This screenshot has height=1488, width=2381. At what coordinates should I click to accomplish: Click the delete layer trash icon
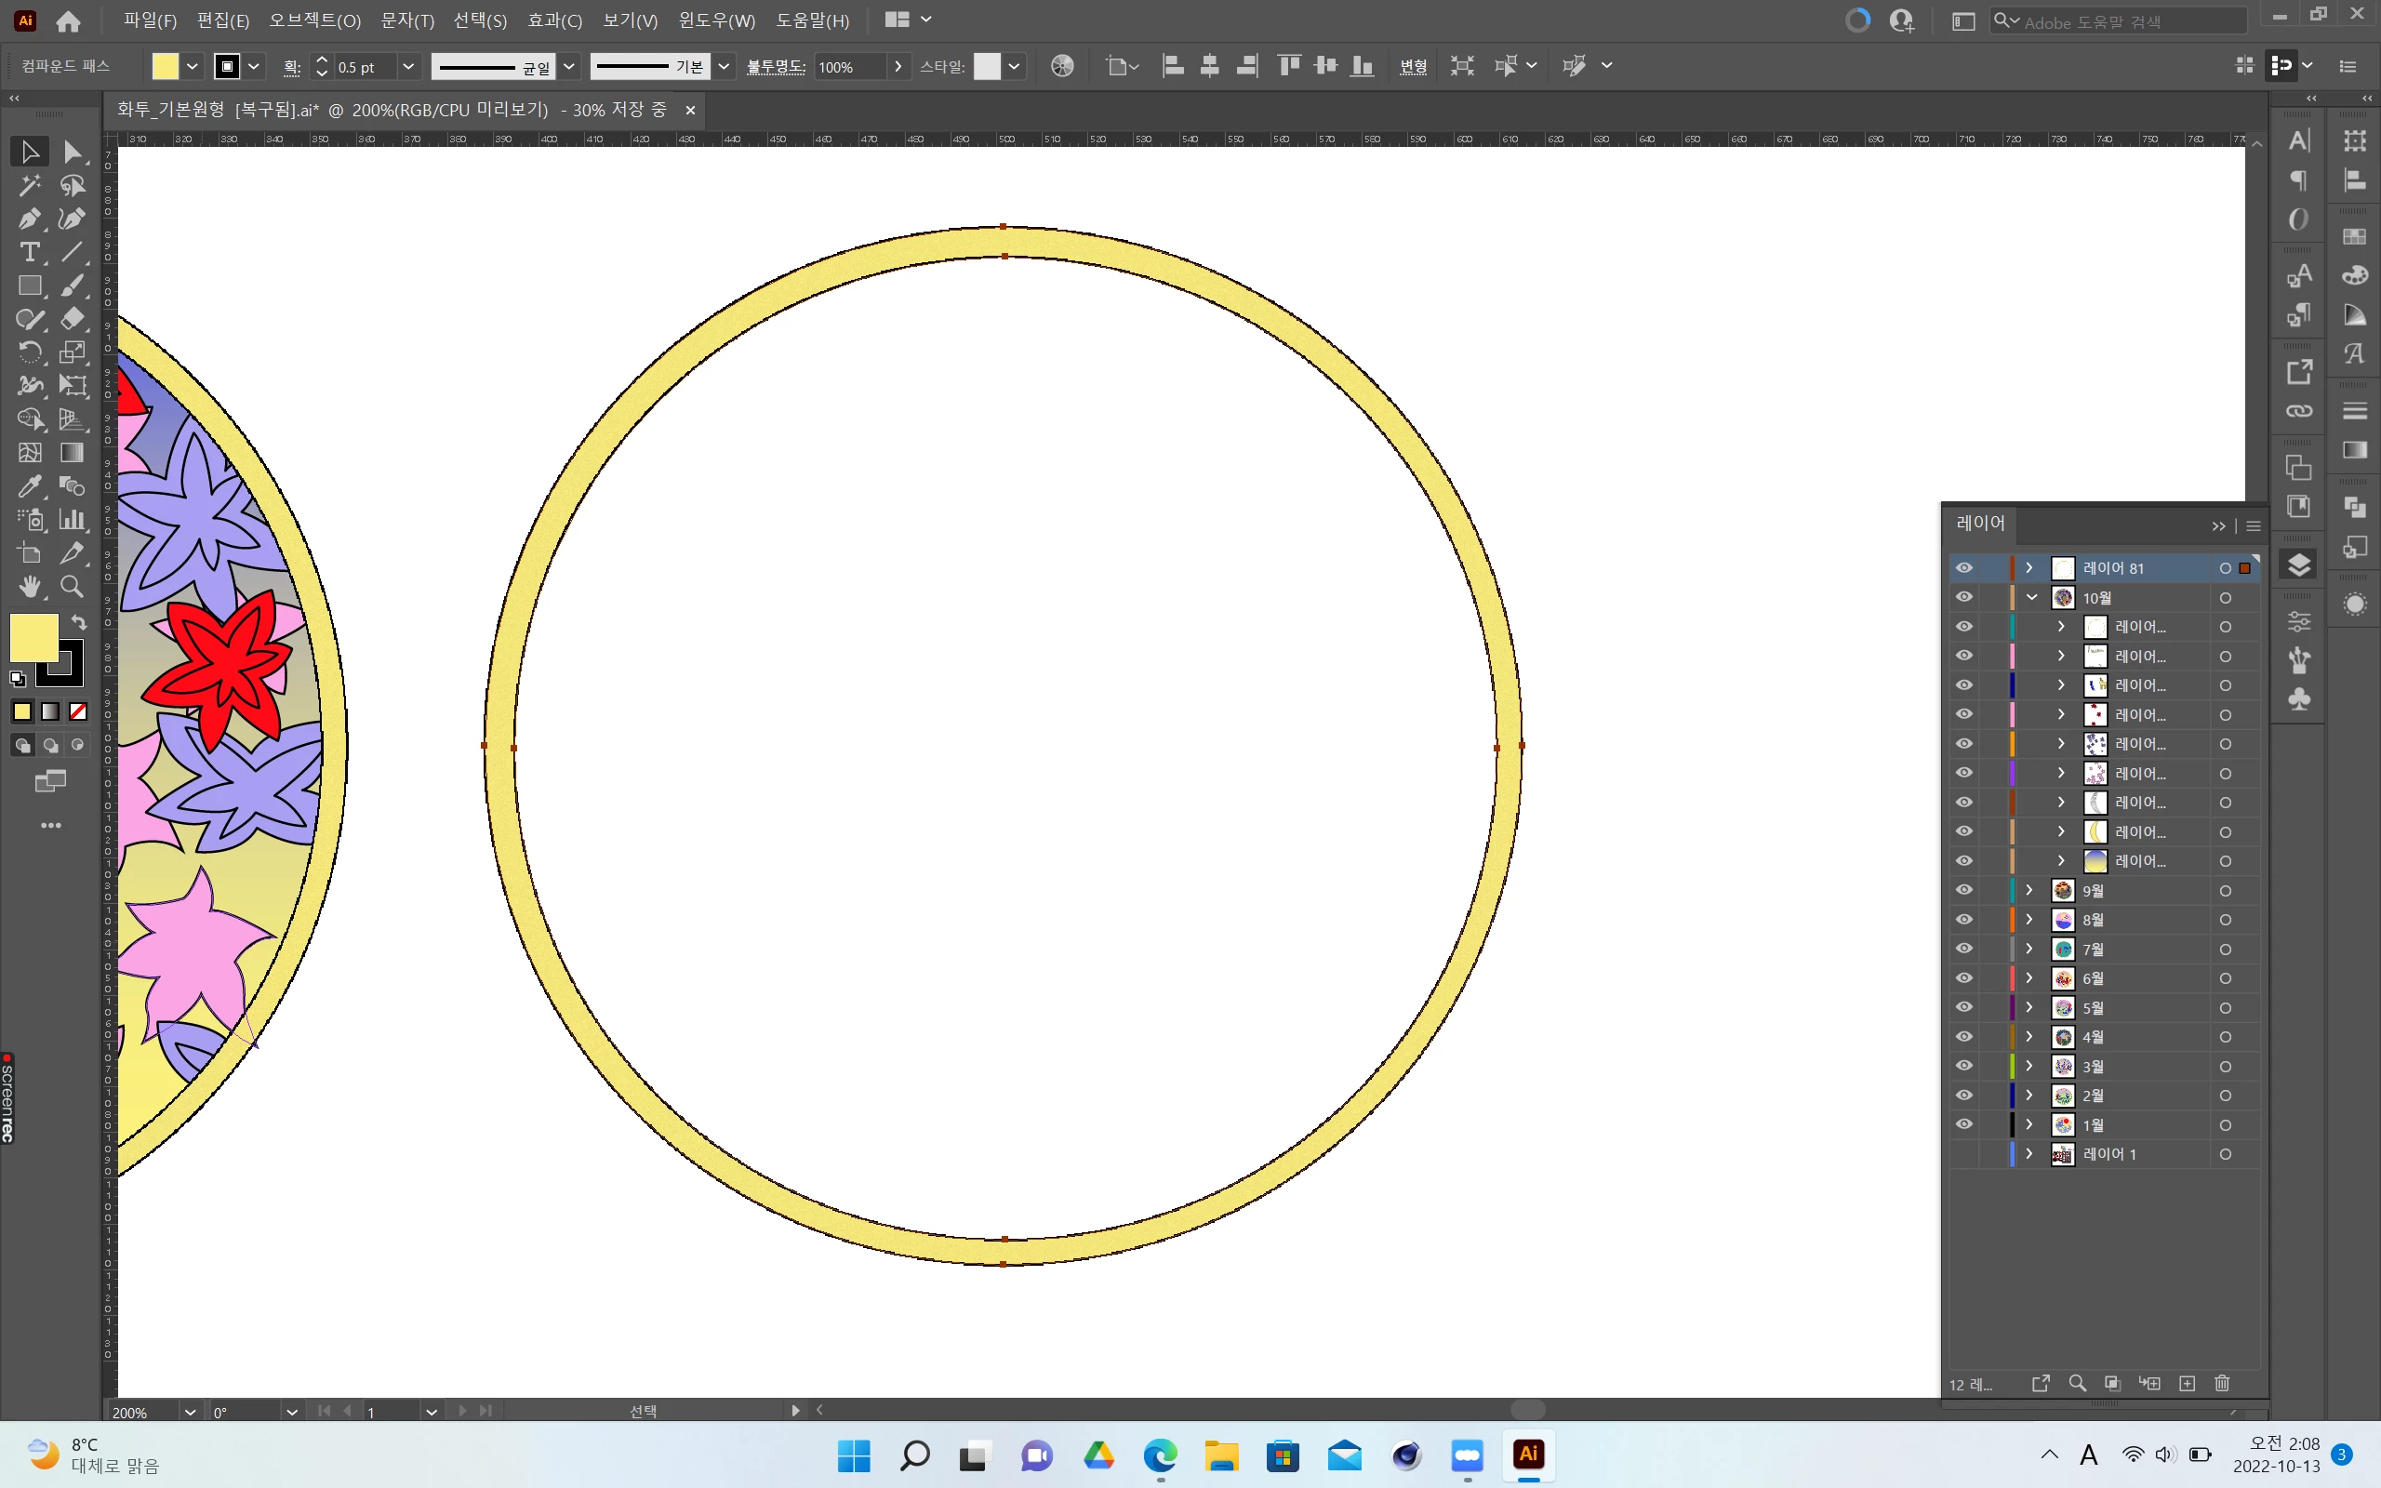(2222, 1384)
